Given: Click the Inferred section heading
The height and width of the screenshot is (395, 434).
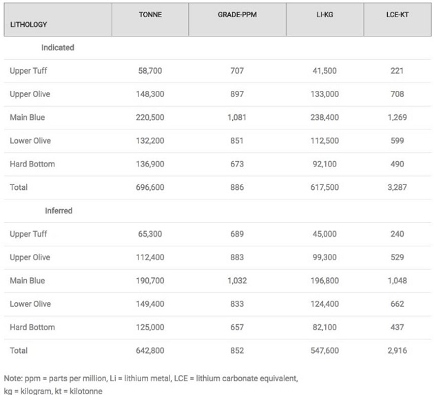Looking at the screenshot, I should [59, 211].
